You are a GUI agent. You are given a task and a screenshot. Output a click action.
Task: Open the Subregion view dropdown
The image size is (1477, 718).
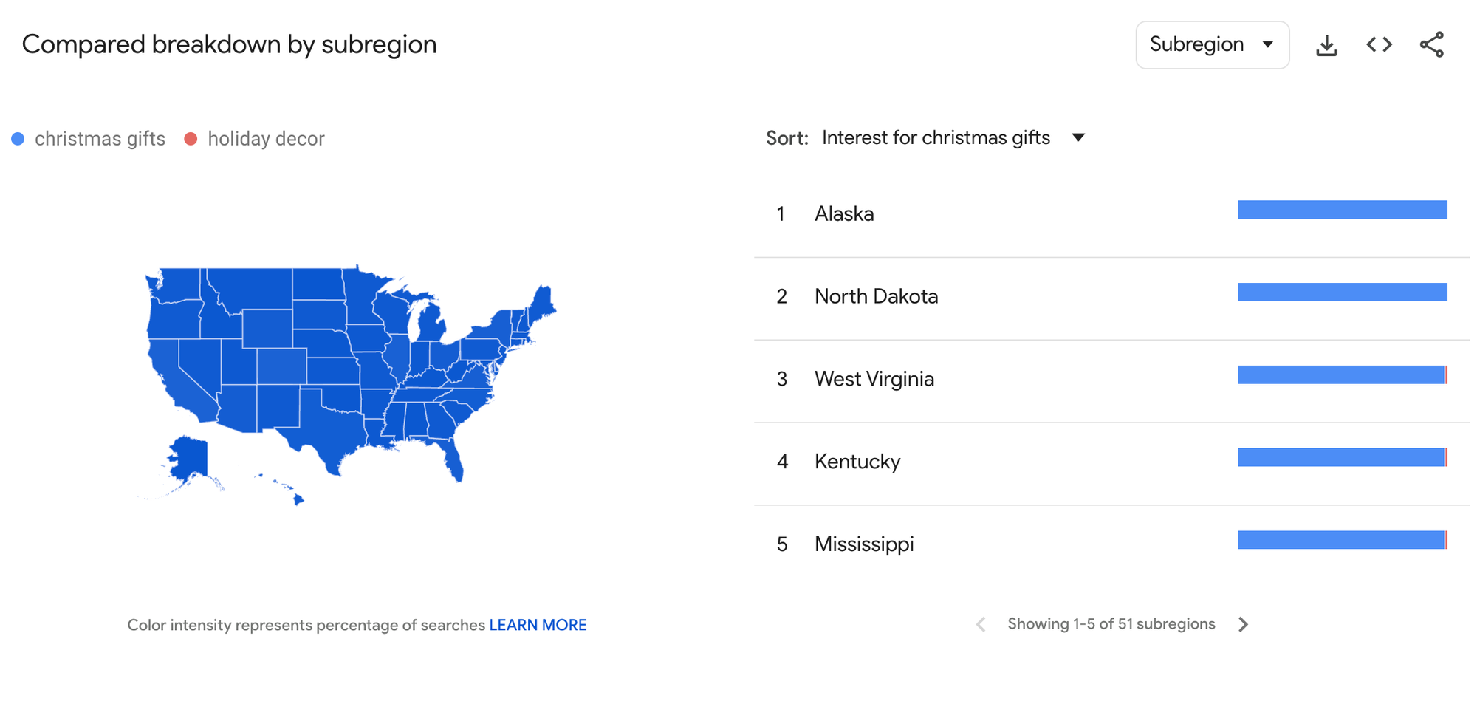click(1212, 44)
